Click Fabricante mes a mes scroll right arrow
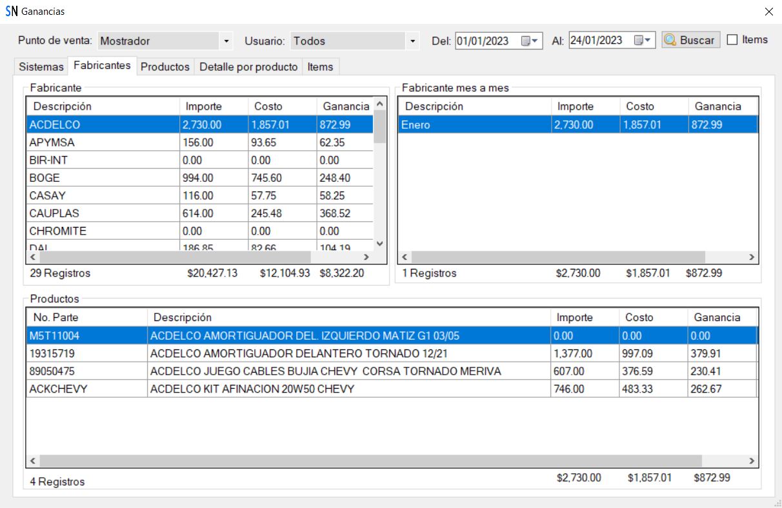 click(751, 257)
